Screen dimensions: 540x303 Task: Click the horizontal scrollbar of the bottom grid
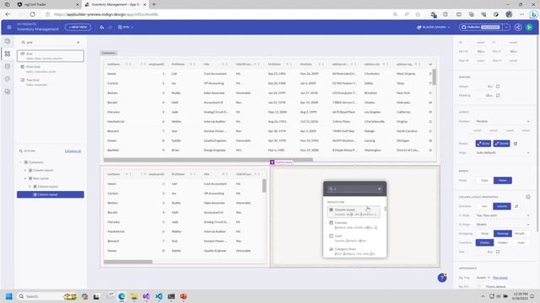coord(127,262)
